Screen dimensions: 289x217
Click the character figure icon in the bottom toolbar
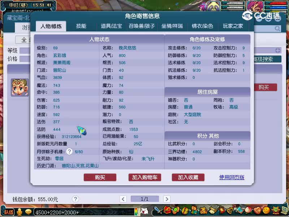(x=194, y=210)
